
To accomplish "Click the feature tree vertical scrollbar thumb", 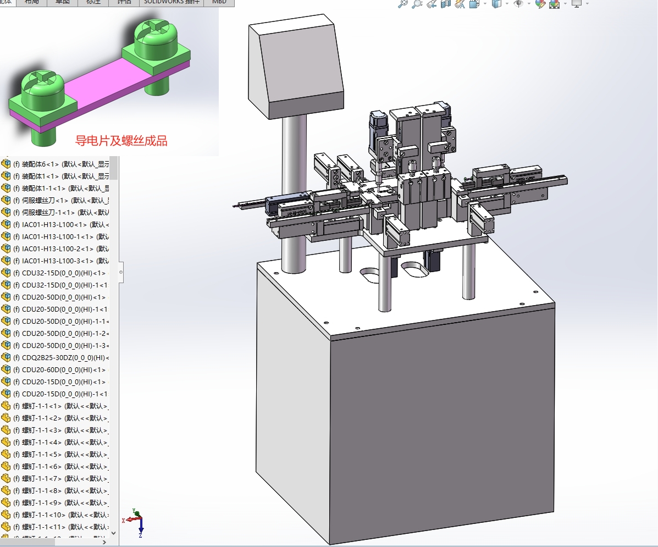I will click(113, 168).
